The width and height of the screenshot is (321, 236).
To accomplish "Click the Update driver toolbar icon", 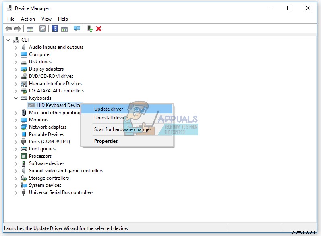I will 89,29.
